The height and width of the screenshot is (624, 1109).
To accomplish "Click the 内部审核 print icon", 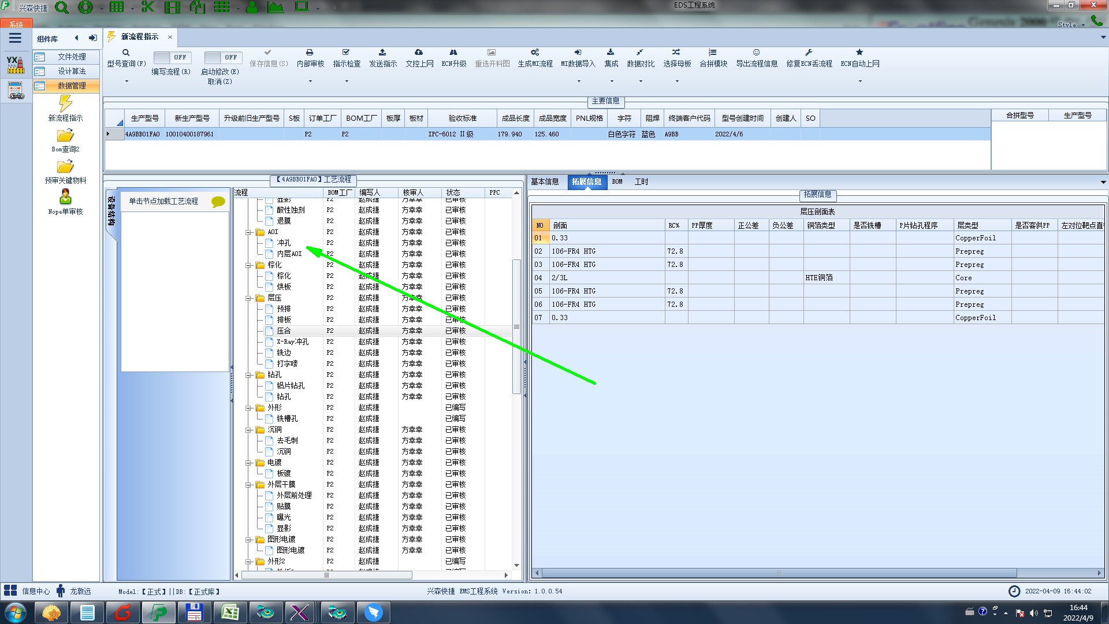I will click(310, 53).
